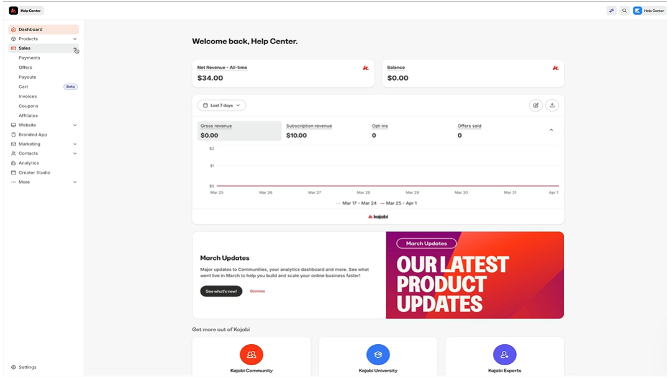Image resolution: width=667 pixels, height=377 pixels.
Task: Dismiss the March Updates banner
Action: pyautogui.click(x=257, y=291)
